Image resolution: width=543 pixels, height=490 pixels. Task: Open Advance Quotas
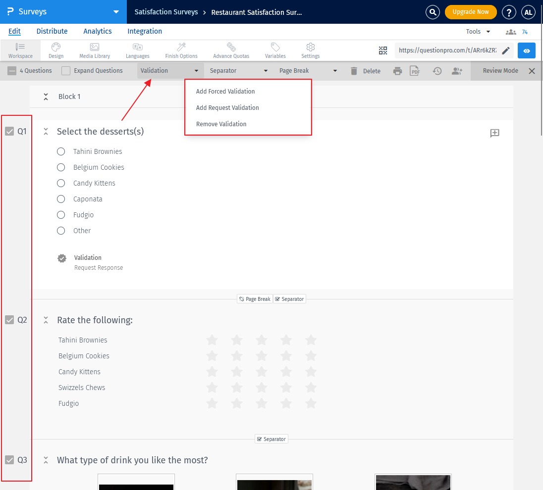click(231, 50)
